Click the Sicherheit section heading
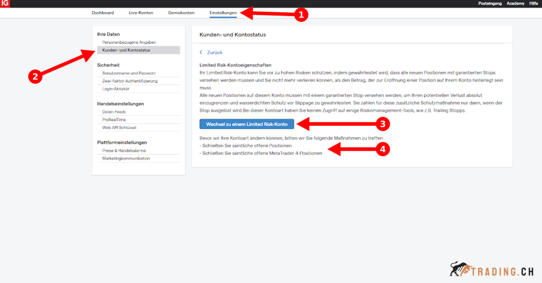 point(108,65)
